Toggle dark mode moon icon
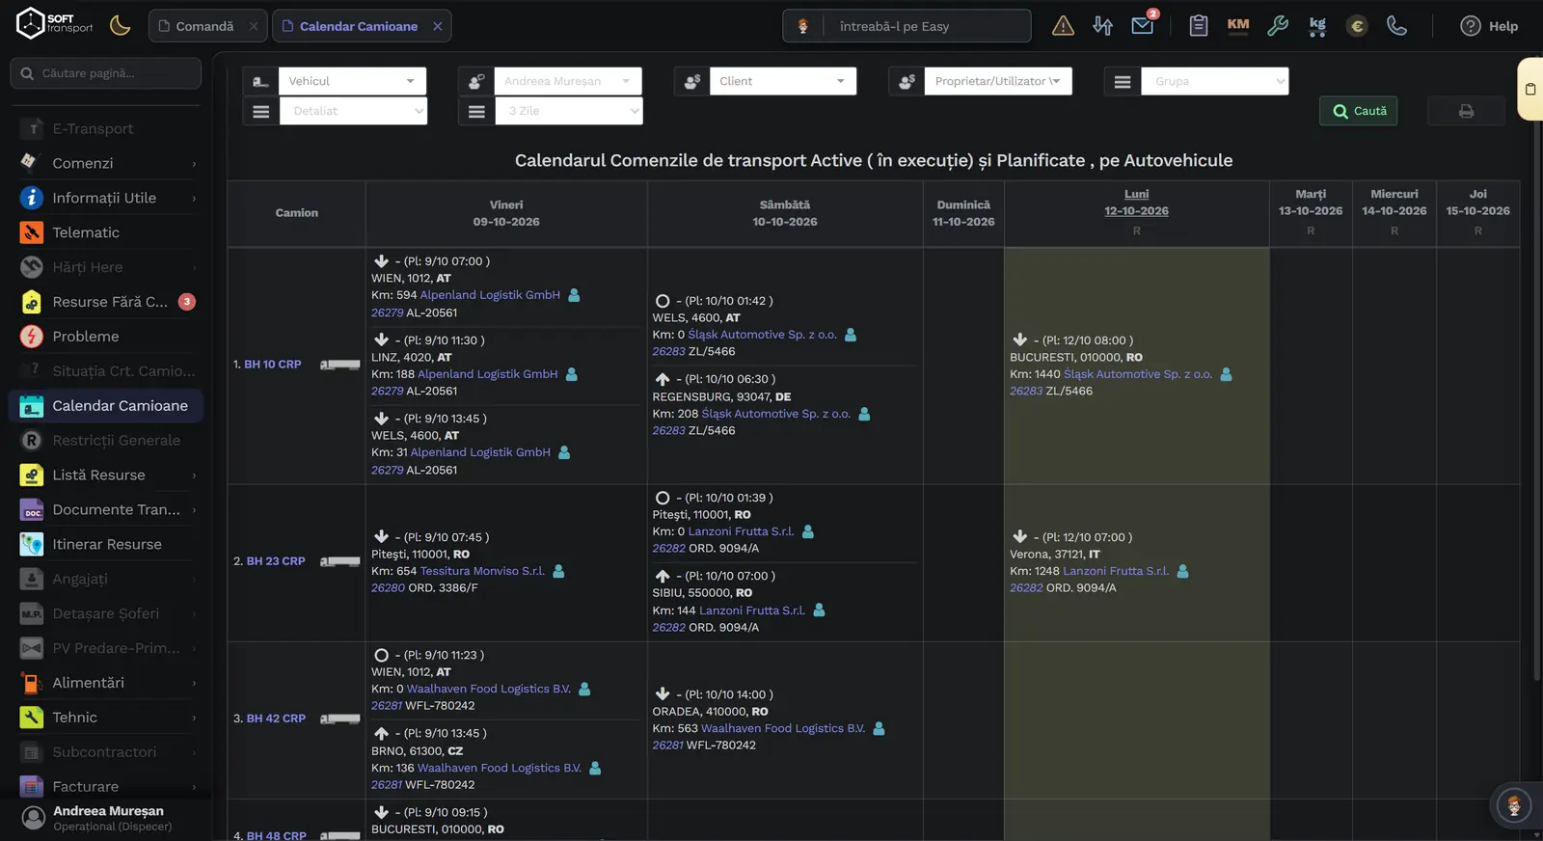Viewport: 1543px width, 841px height. 121,25
